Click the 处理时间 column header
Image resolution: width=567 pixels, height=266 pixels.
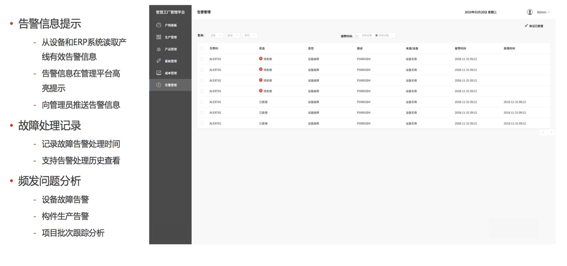pyautogui.click(x=509, y=49)
